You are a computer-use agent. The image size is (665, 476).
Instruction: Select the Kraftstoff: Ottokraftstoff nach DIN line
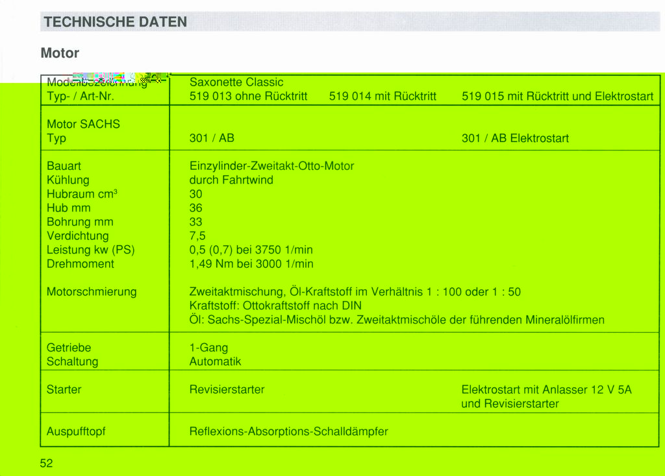pos(275,305)
